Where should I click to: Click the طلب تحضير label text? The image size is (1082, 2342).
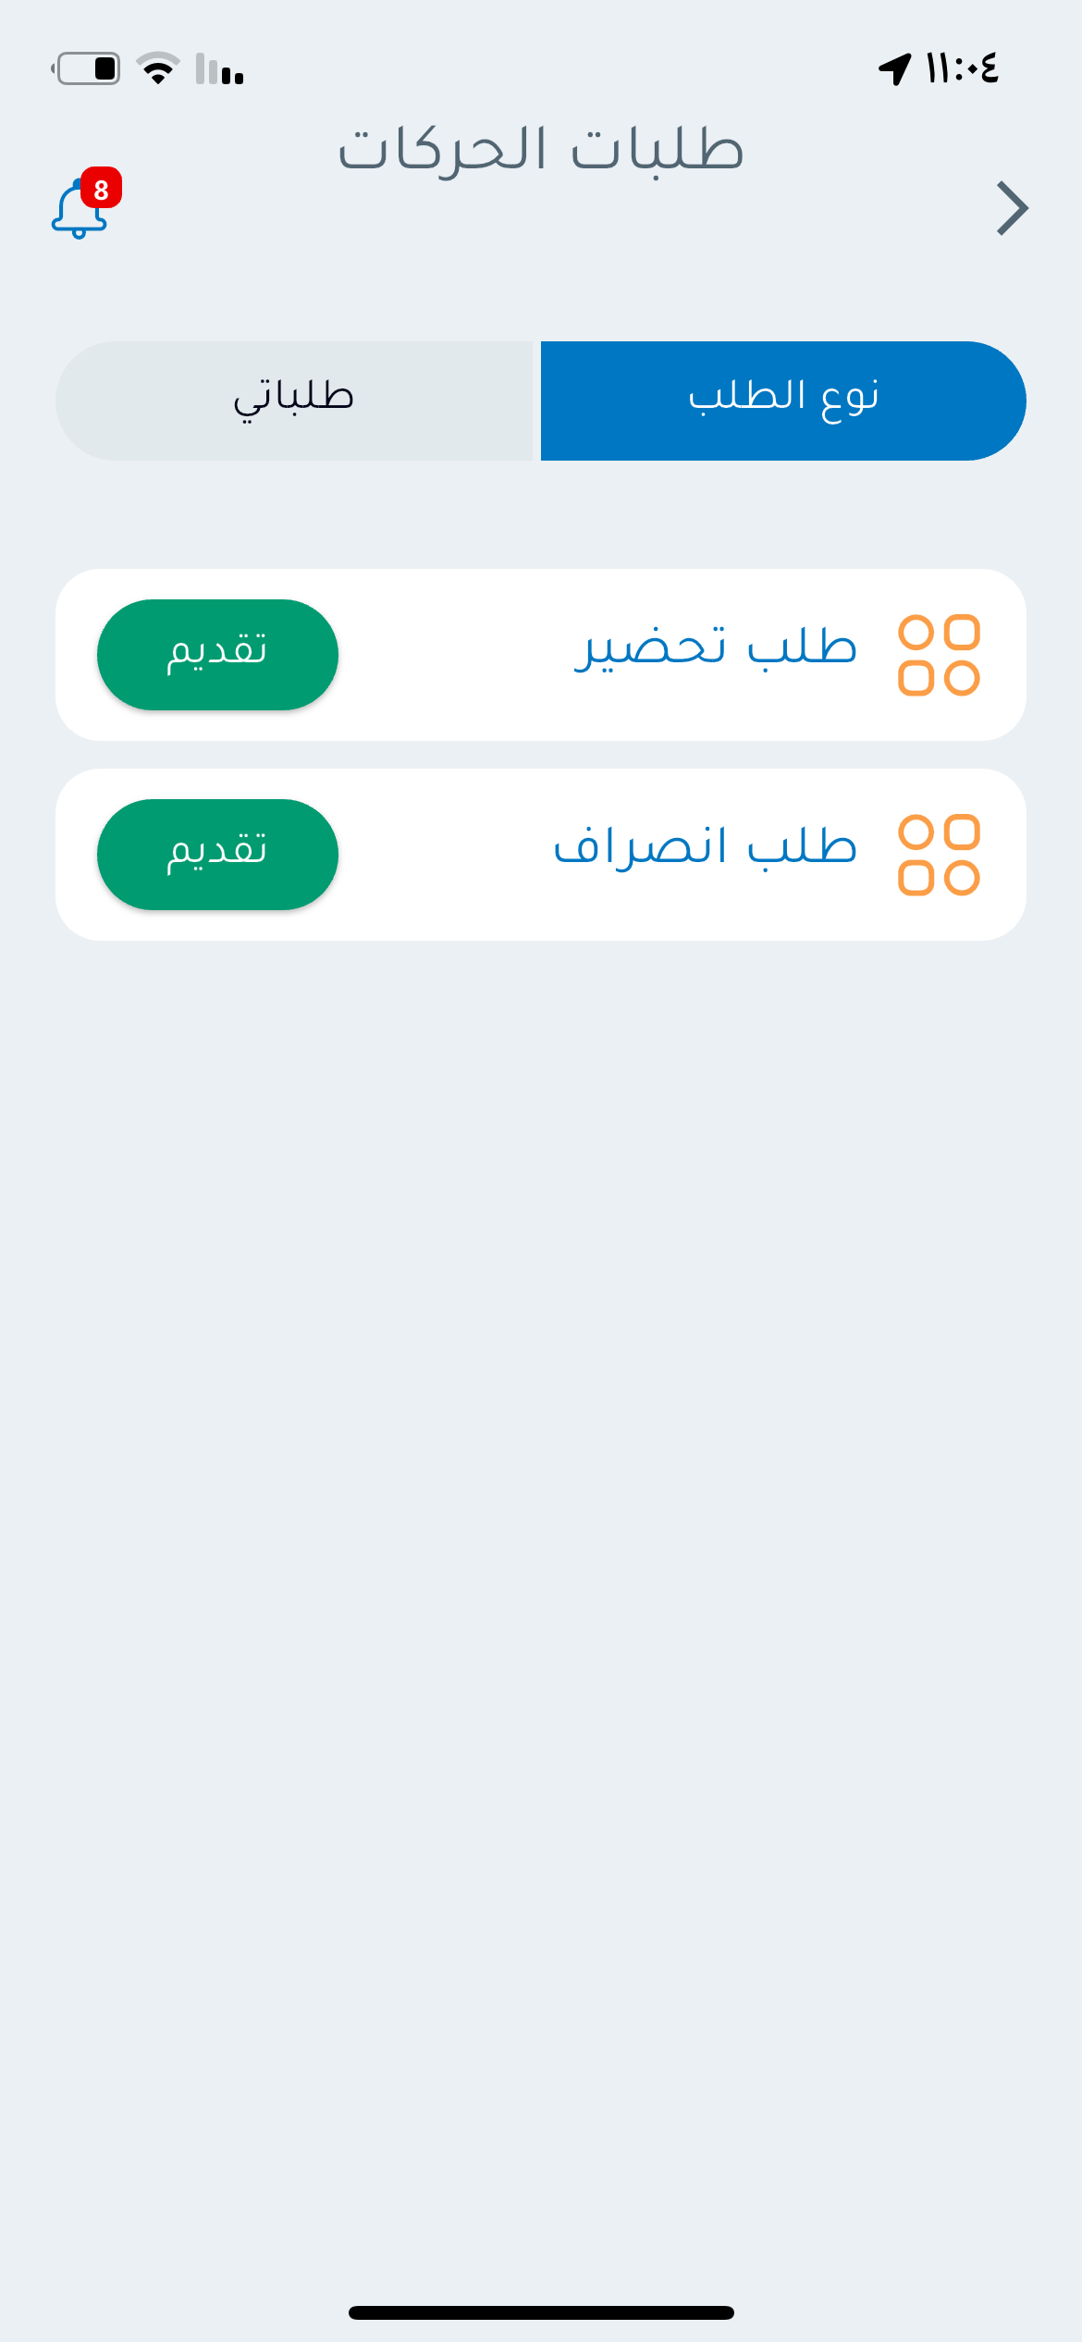[x=715, y=647]
